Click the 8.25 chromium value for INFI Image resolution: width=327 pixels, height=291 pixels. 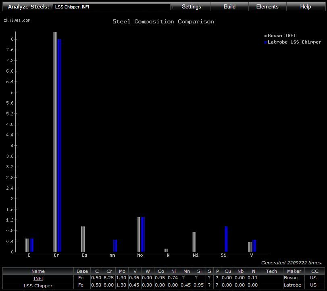108,278
